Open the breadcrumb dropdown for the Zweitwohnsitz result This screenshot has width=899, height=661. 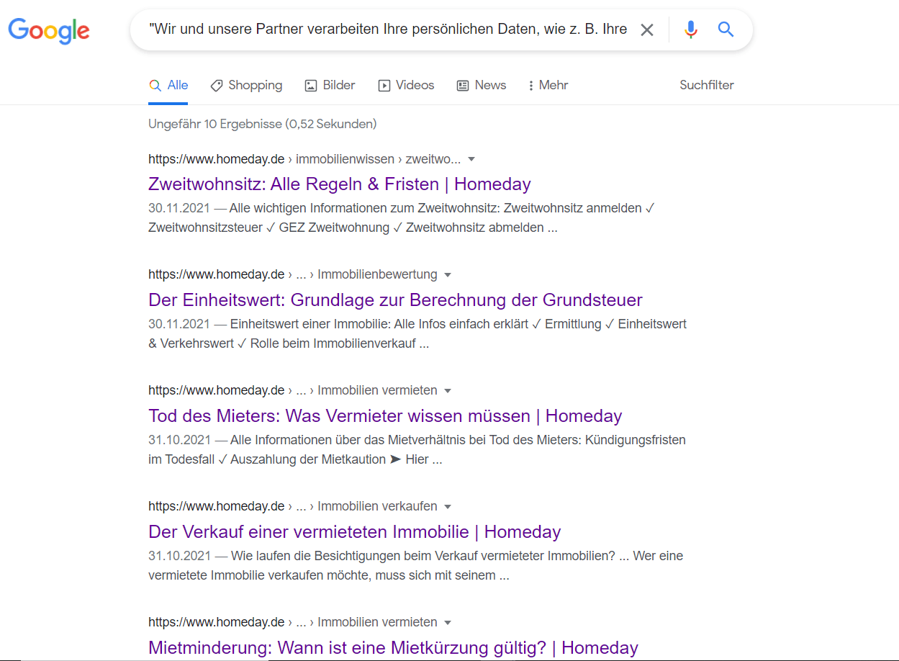pos(471,159)
